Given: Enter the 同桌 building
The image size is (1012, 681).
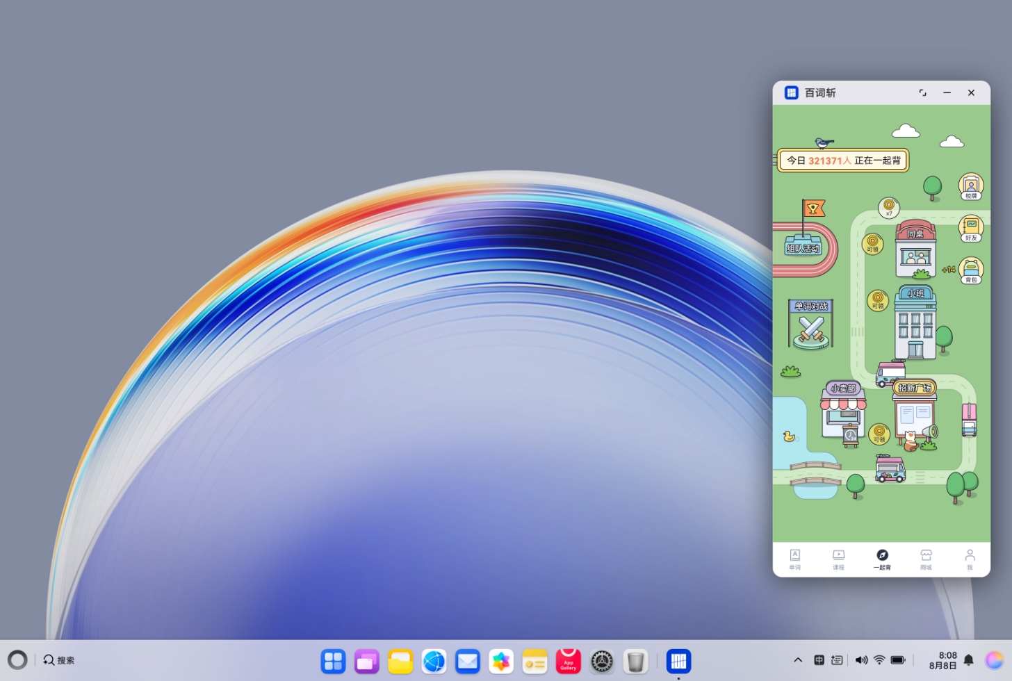Looking at the screenshot, I should tap(915, 252).
